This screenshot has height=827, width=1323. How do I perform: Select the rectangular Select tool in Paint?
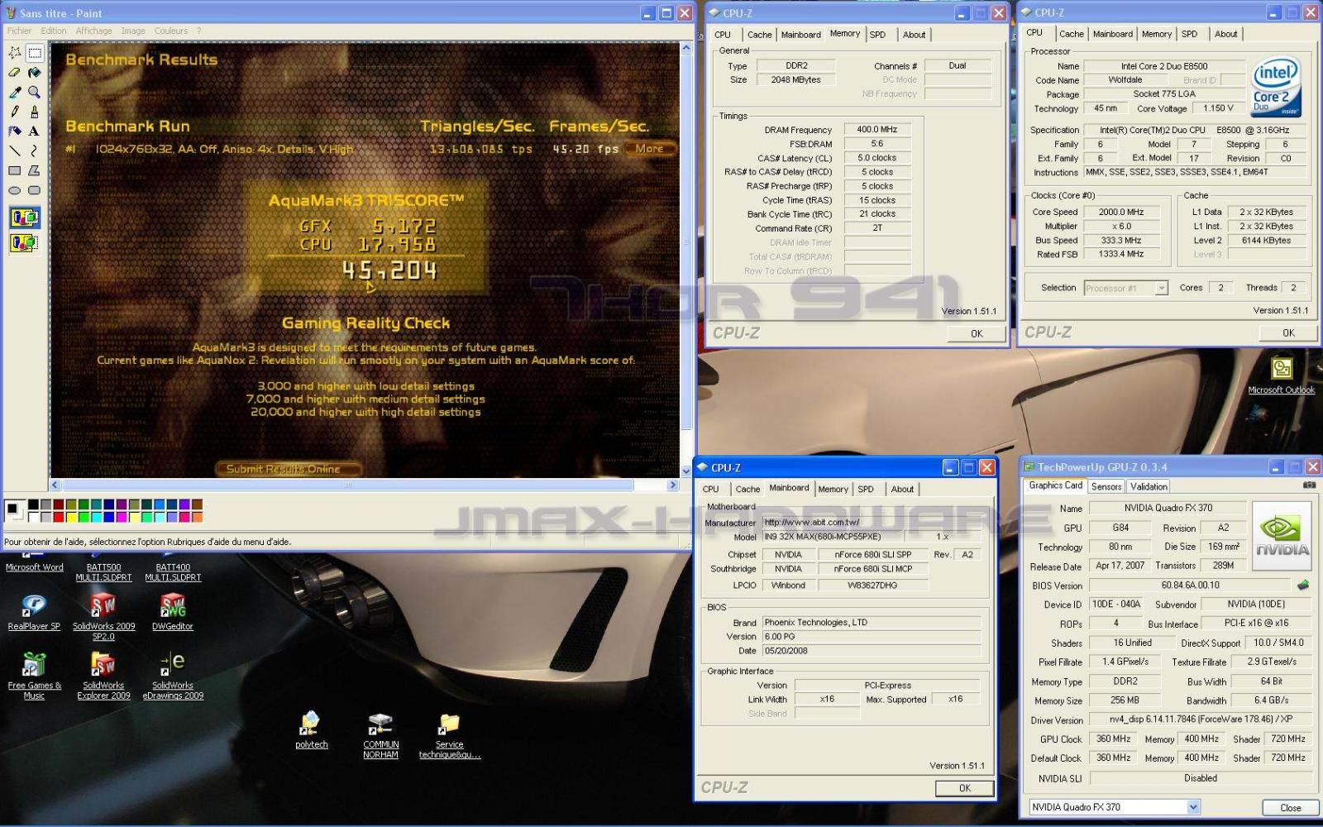tap(34, 53)
